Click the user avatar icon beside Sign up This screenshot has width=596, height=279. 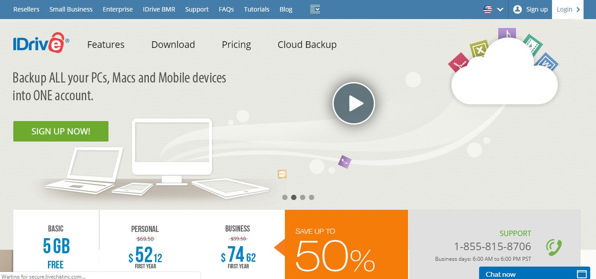pyautogui.click(x=517, y=9)
